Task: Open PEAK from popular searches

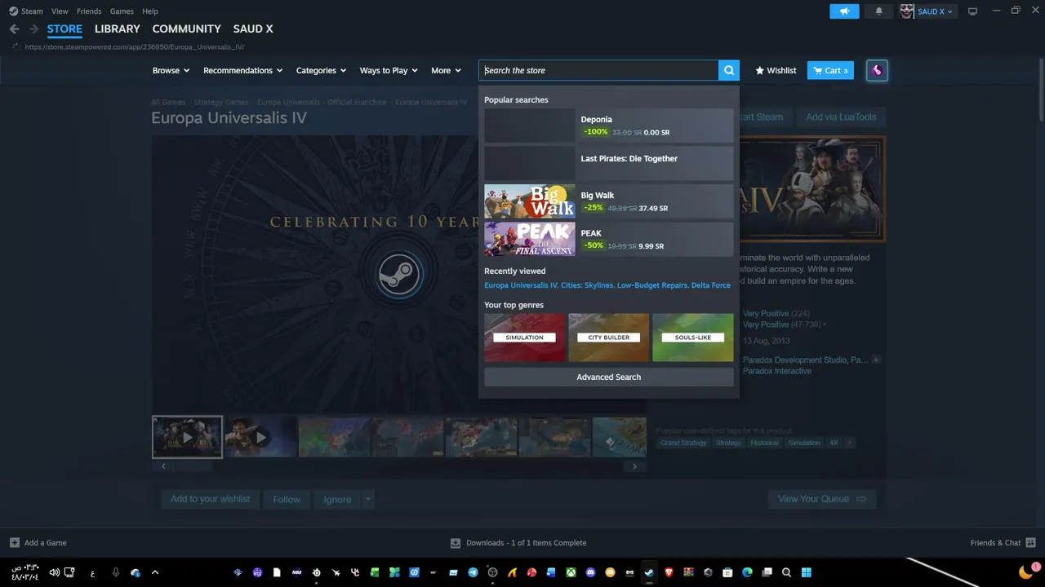Action: (609, 239)
